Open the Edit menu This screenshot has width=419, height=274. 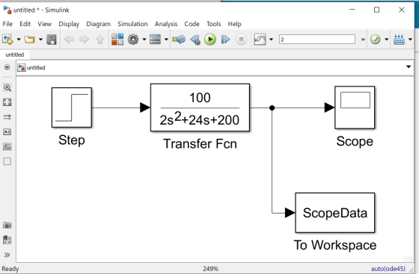point(25,24)
